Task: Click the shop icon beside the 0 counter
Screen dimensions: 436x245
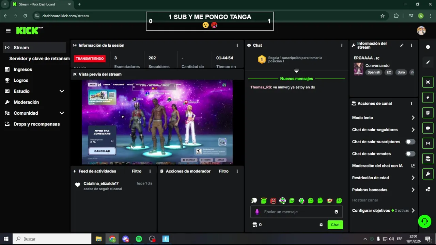Action: coord(254,225)
